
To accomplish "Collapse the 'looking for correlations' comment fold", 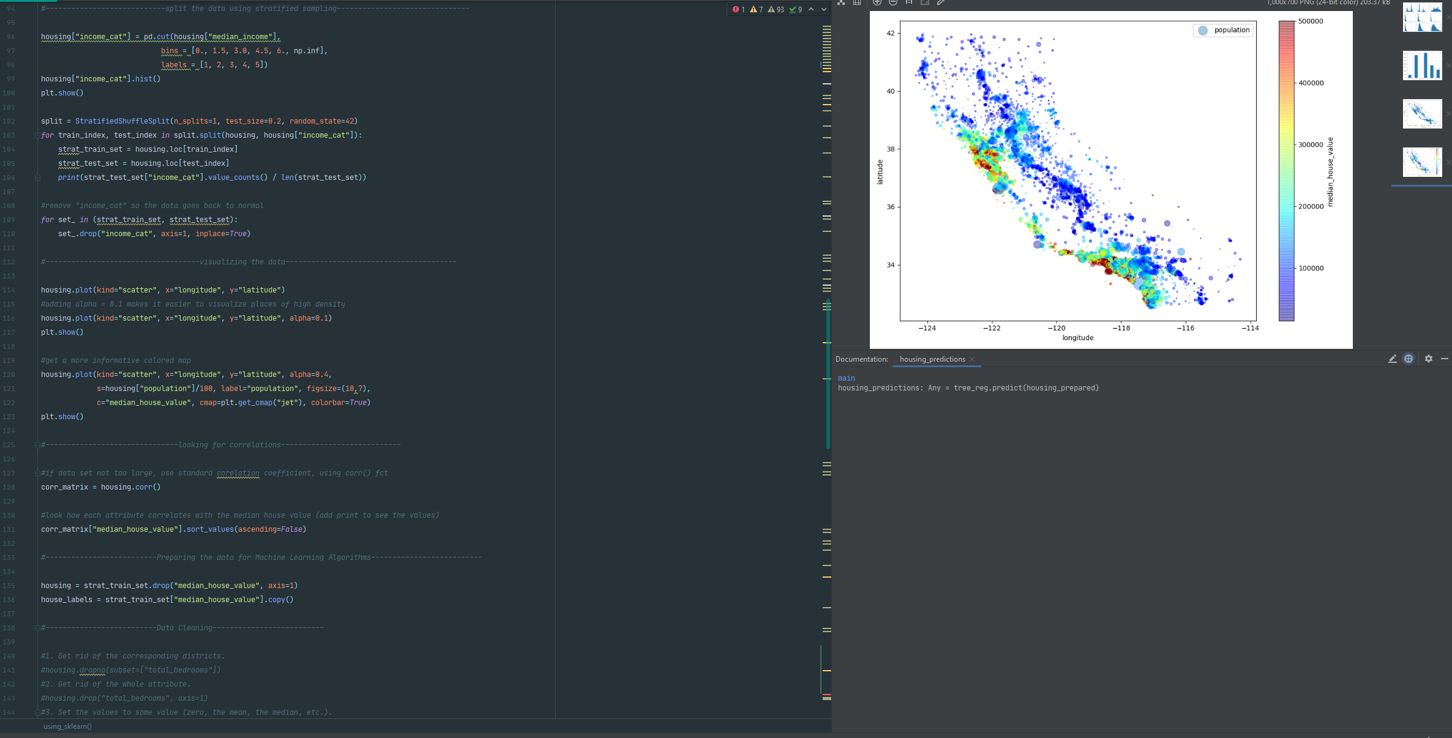I will coord(37,445).
